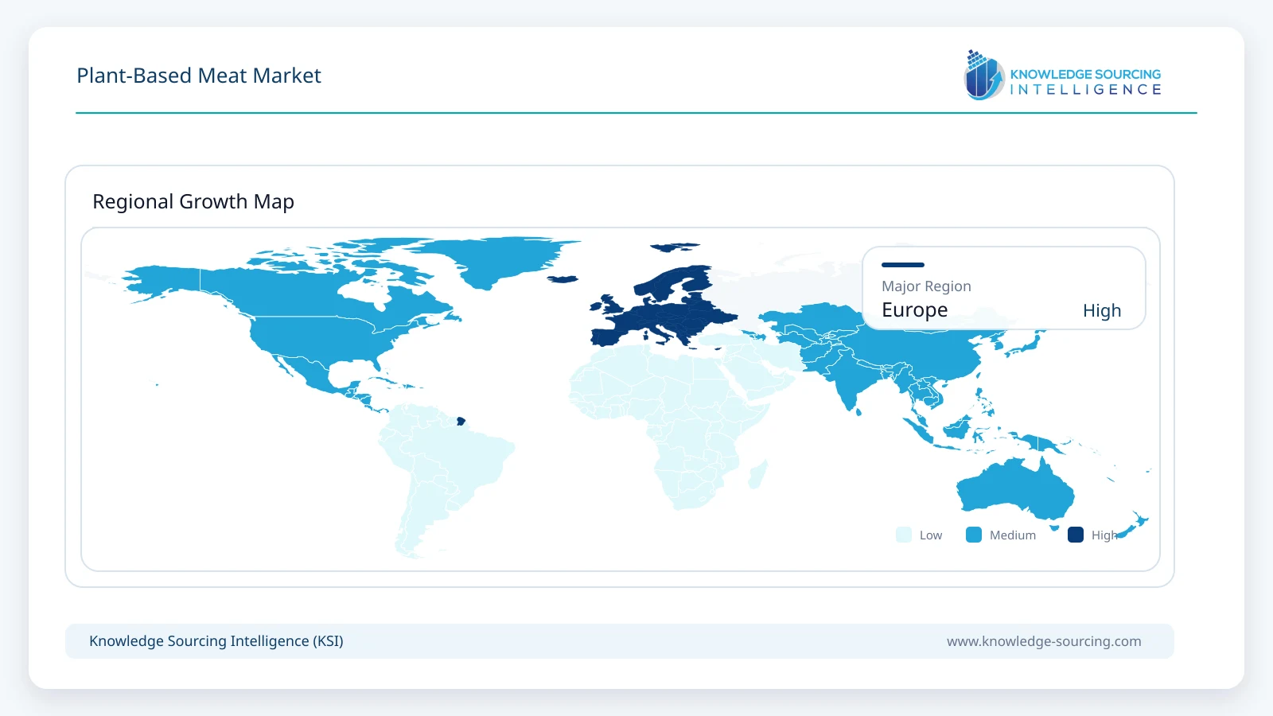The height and width of the screenshot is (716, 1273).
Task: Select Iceland on the map
Action: (563, 278)
